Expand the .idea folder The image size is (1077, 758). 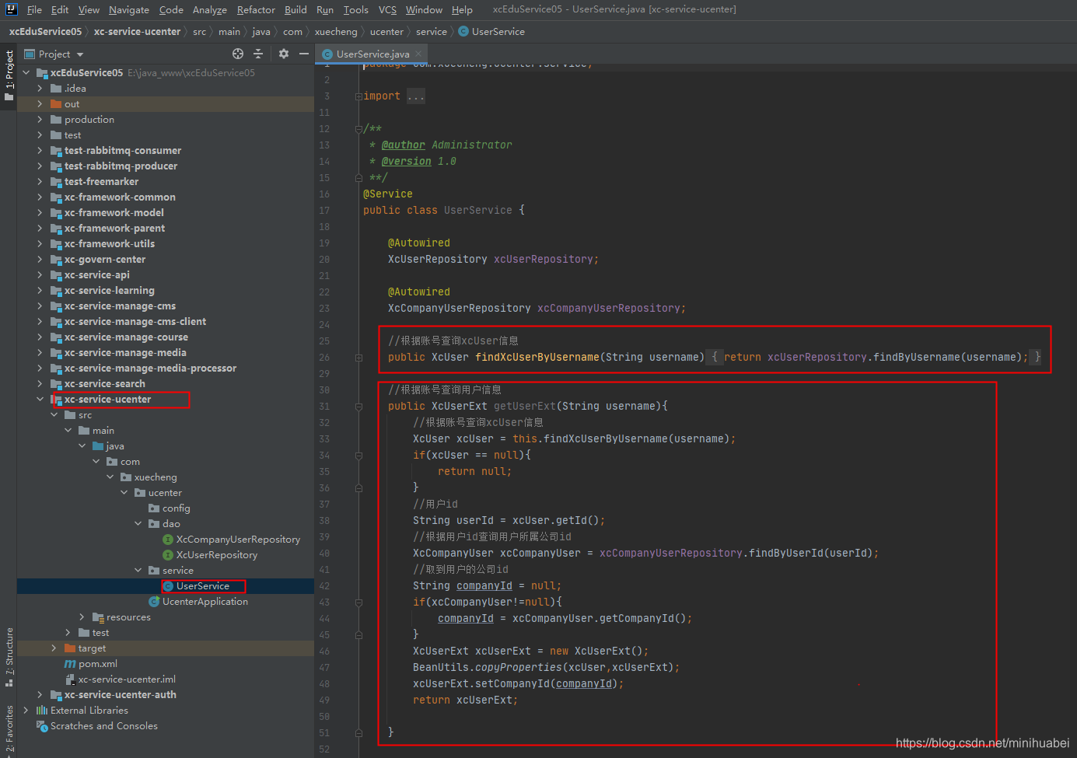40,88
